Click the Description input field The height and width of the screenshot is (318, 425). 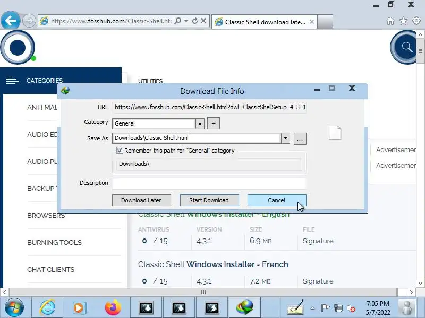click(x=209, y=183)
